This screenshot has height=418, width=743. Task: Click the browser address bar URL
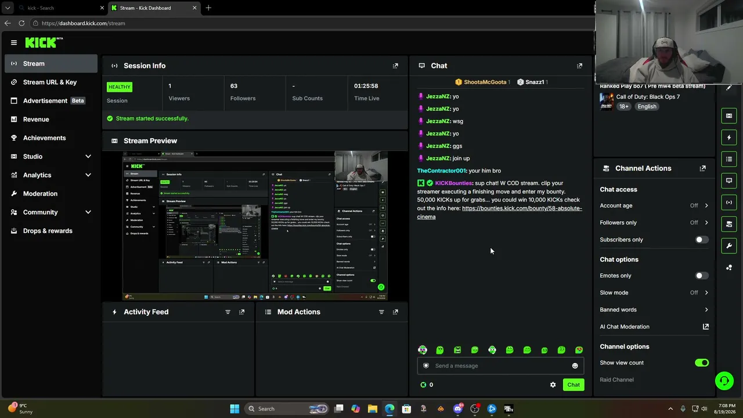[x=83, y=23]
